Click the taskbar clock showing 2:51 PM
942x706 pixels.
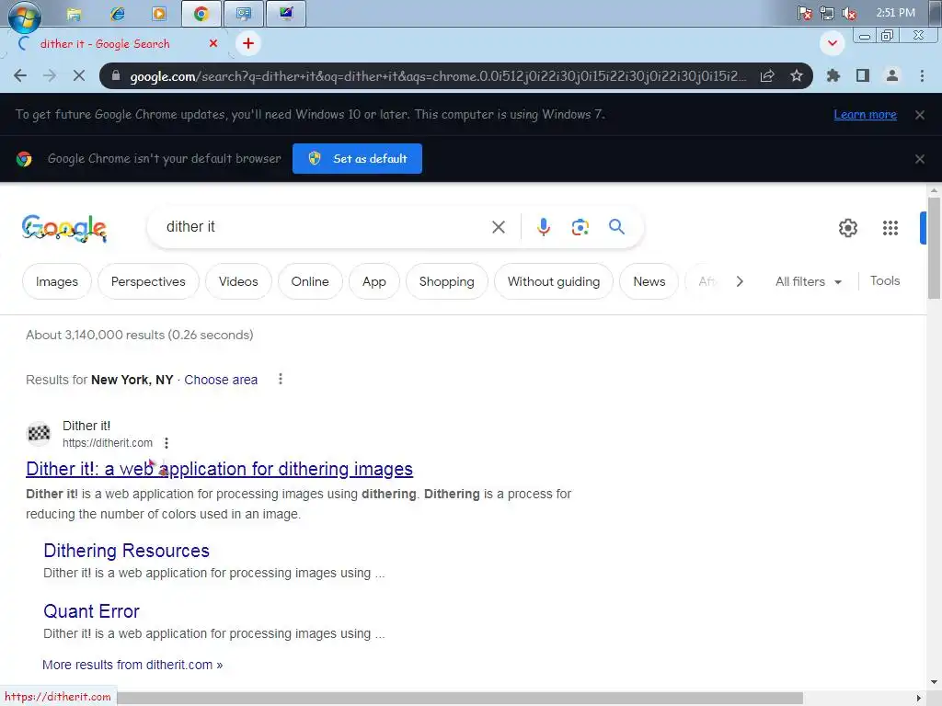coord(895,13)
